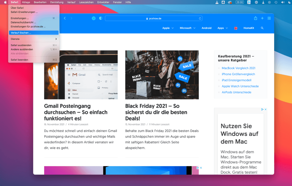Toggle Do Not Disturb moon icon
This screenshot has width=292, height=186.
(x=290, y=2)
